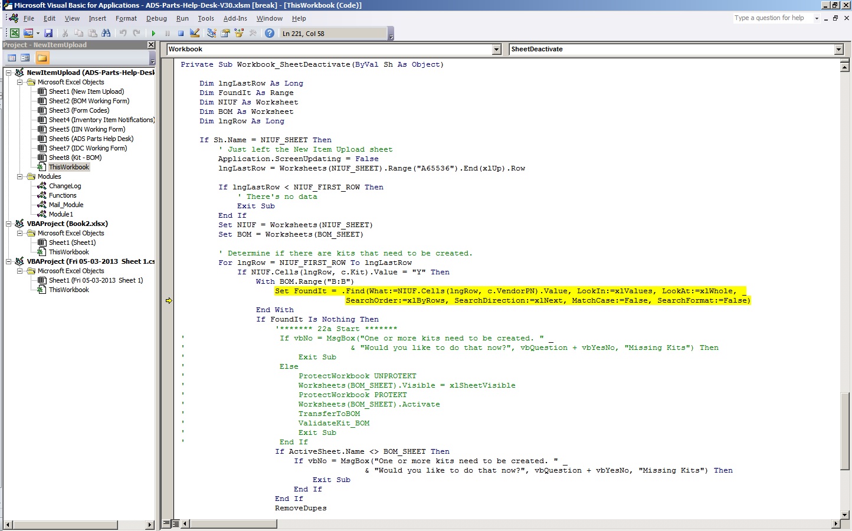Select Sheet8 (Kit - BOM)
852x531 pixels.
[x=75, y=158]
